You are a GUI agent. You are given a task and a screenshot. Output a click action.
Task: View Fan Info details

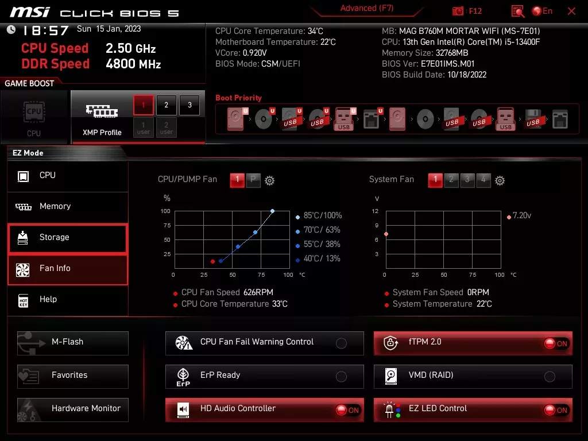pos(67,269)
